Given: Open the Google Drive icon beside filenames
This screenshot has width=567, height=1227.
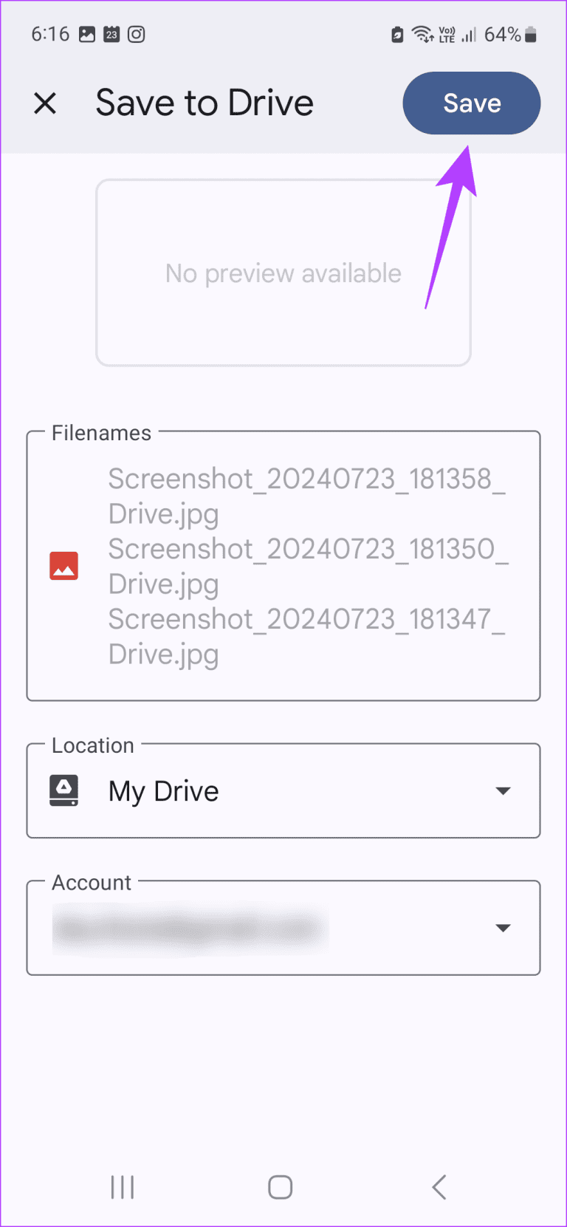Looking at the screenshot, I should click(x=64, y=565).
